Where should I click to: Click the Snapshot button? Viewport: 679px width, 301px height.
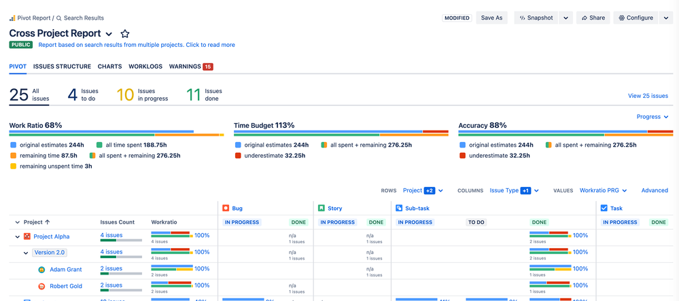tap(536, 18)
